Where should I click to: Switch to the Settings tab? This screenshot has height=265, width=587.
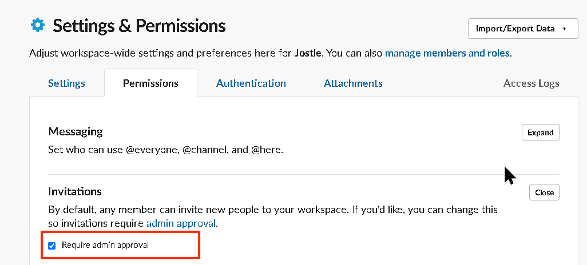tap(66, 83)
